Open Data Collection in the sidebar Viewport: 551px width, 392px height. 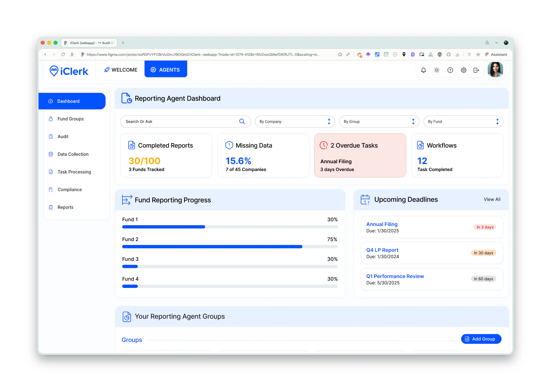tap(69, 154)
